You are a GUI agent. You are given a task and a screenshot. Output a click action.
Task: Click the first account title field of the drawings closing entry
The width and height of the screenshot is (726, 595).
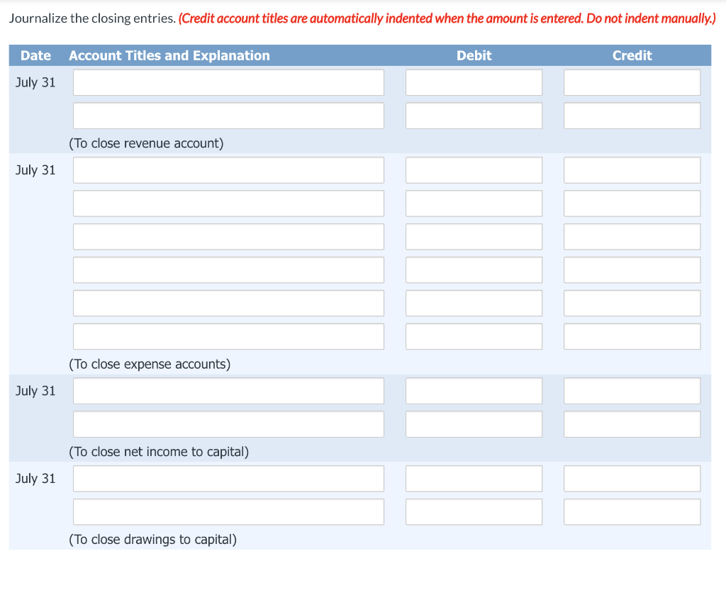pos(228,478)
